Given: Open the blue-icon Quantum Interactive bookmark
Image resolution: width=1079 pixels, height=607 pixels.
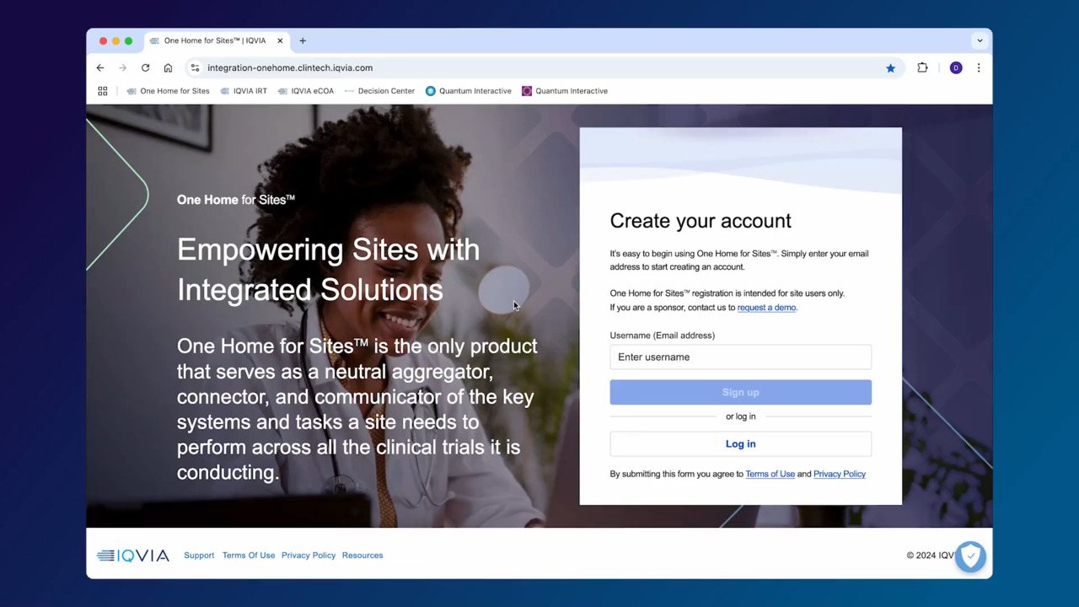Looking at the screenshot, I should point(468,91).
